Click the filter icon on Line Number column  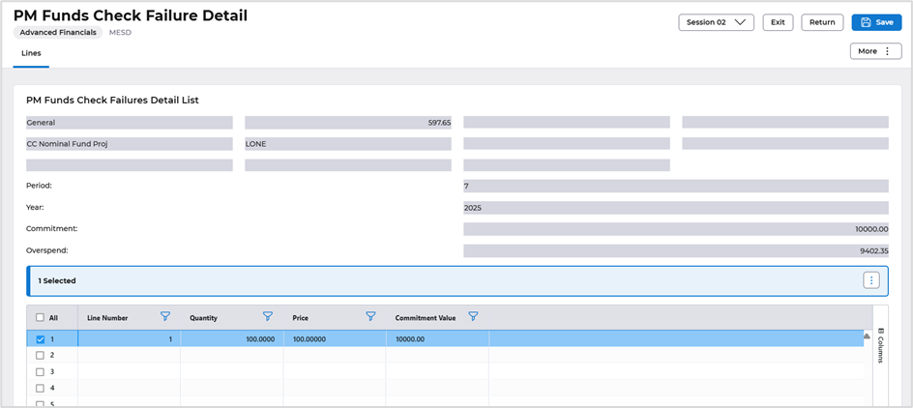(165, 316)
